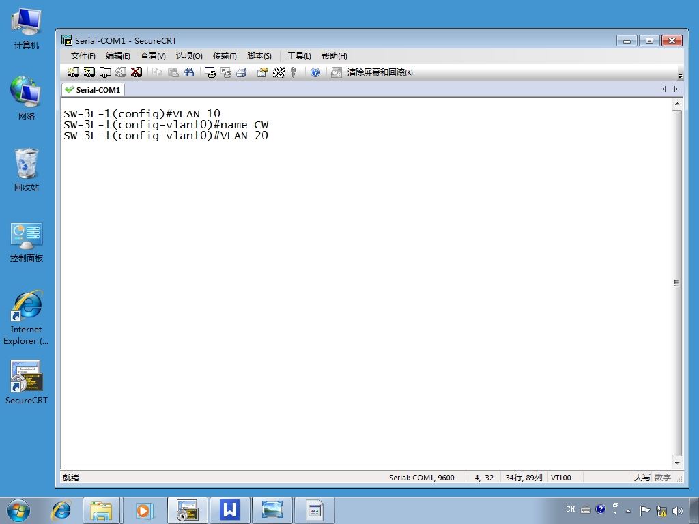
Task: Open the 选项(O) menu
Action: point(189,56)
